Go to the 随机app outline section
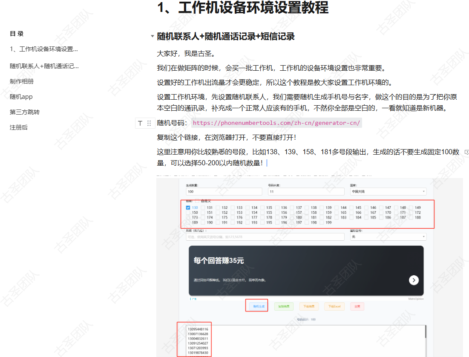The height and width of the screenshot is (357, 469). [21, 97]
